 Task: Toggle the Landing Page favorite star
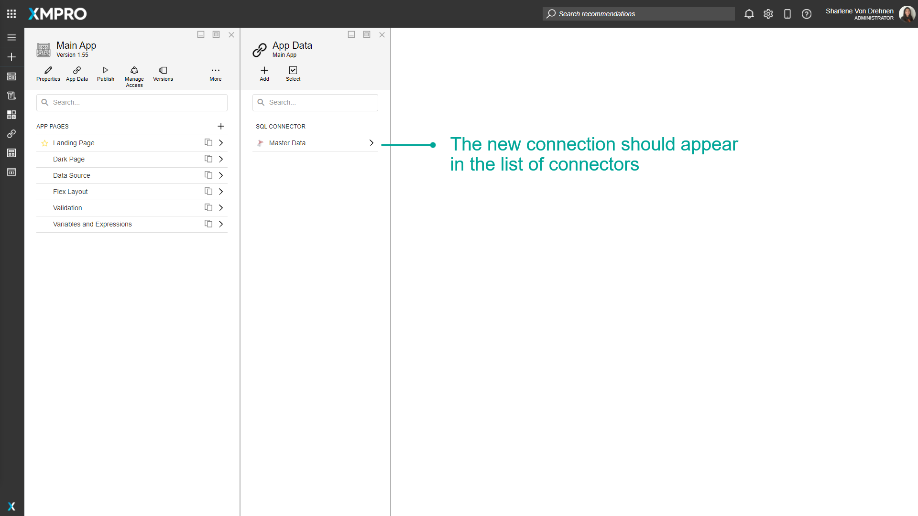44,143
